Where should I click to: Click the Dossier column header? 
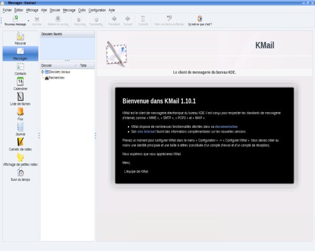click(47, 66)
